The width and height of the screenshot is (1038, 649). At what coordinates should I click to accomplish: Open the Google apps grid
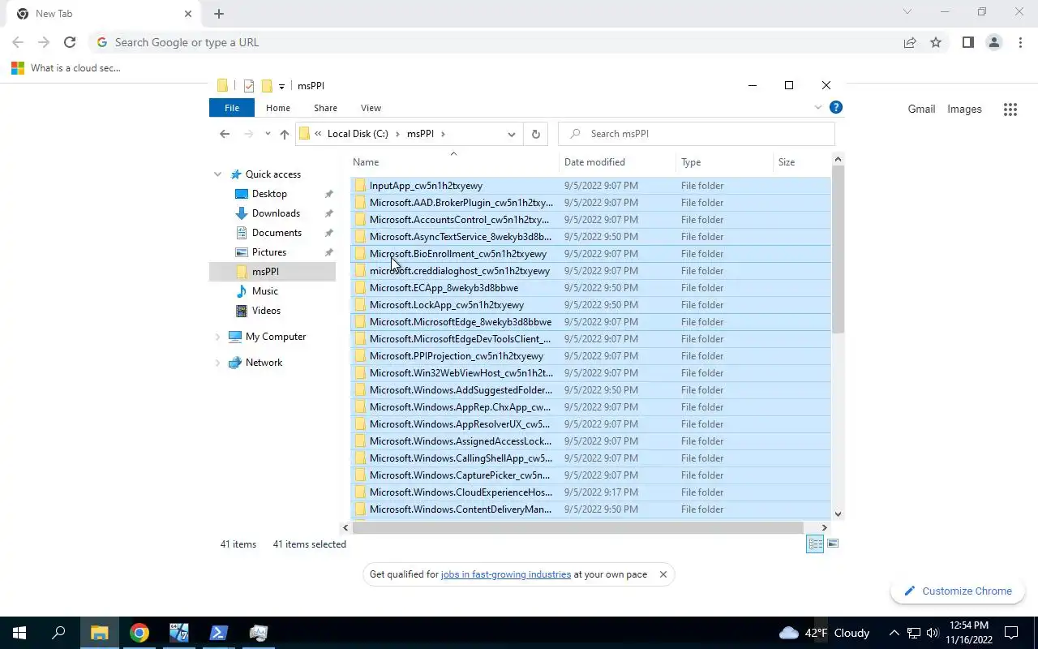[1010, 110]
